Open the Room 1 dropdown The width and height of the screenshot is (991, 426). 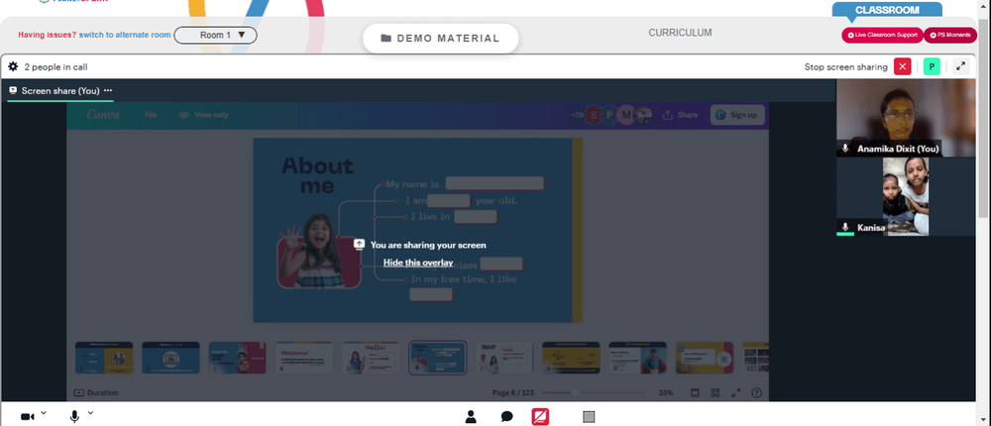click(x=215, y=35)
